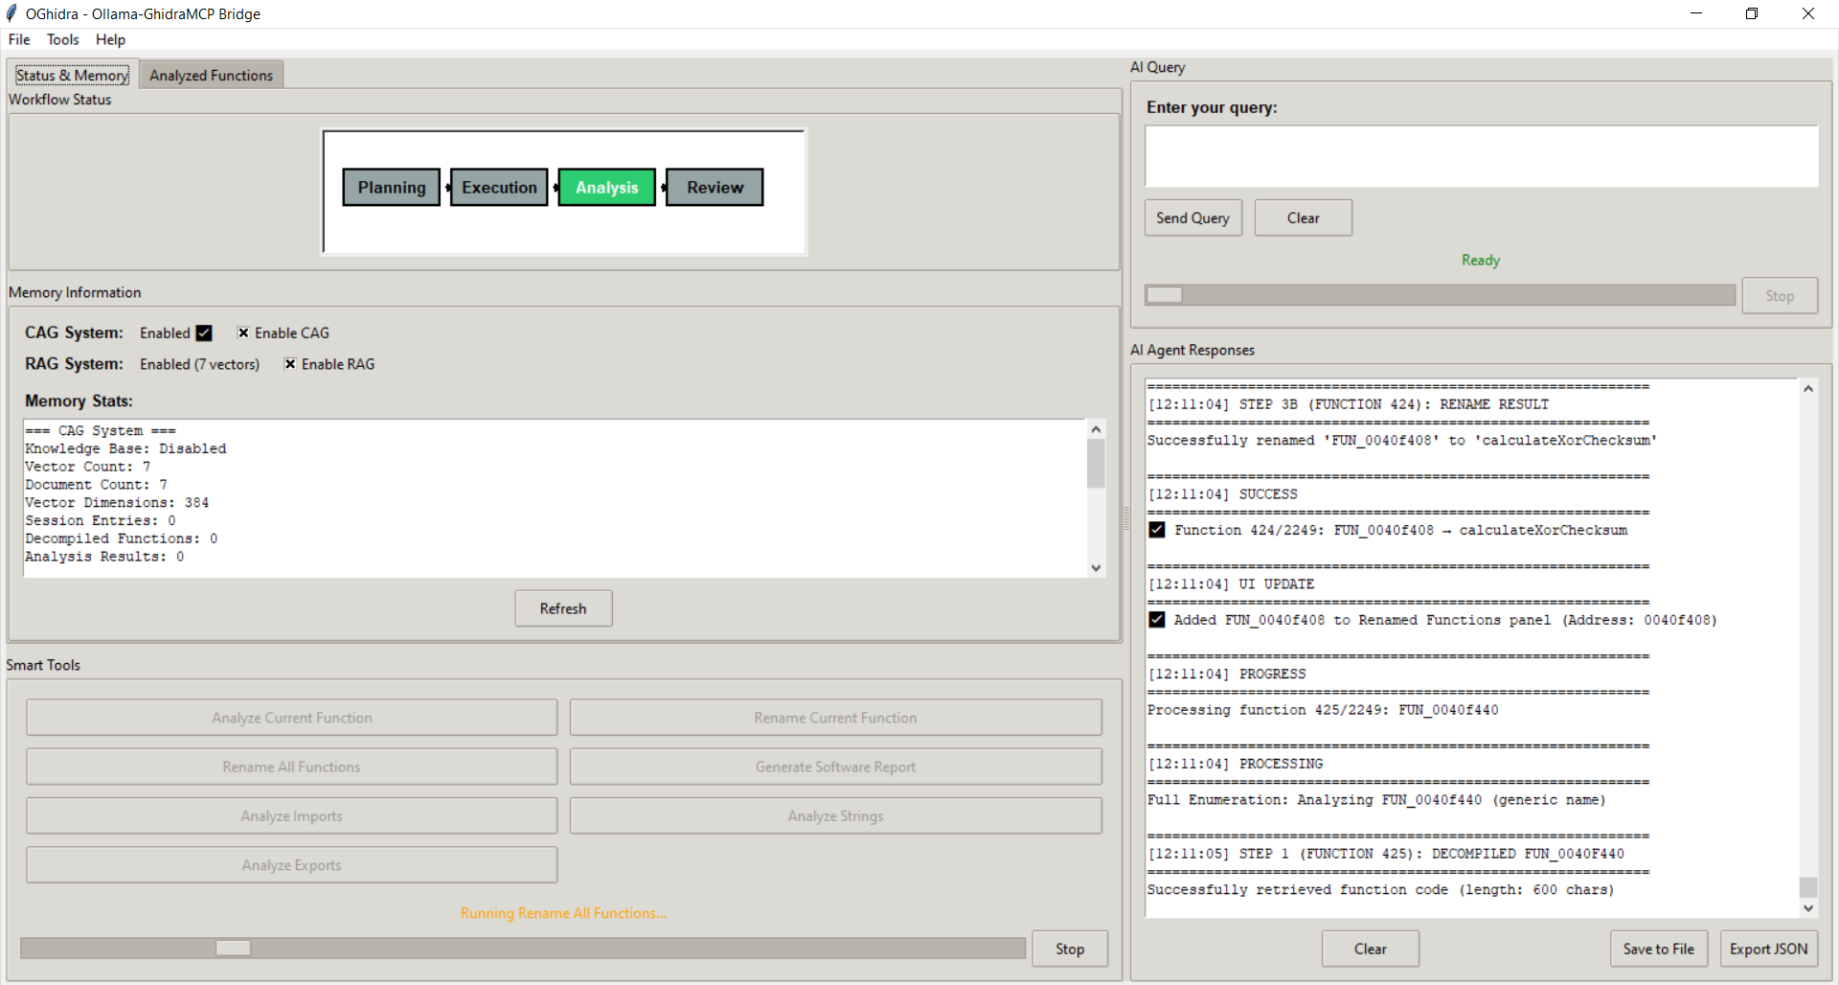1839x985 pixels.
Task: Click 'Successfully retrieved function code' log line
Action: pyautogui.click(x=1380, y=890)
